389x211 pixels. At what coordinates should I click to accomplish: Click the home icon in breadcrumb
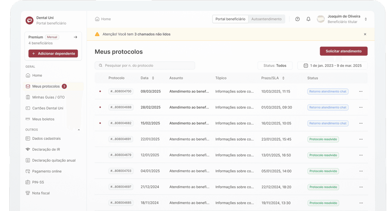pyautogui.click(x=97, y=19)
